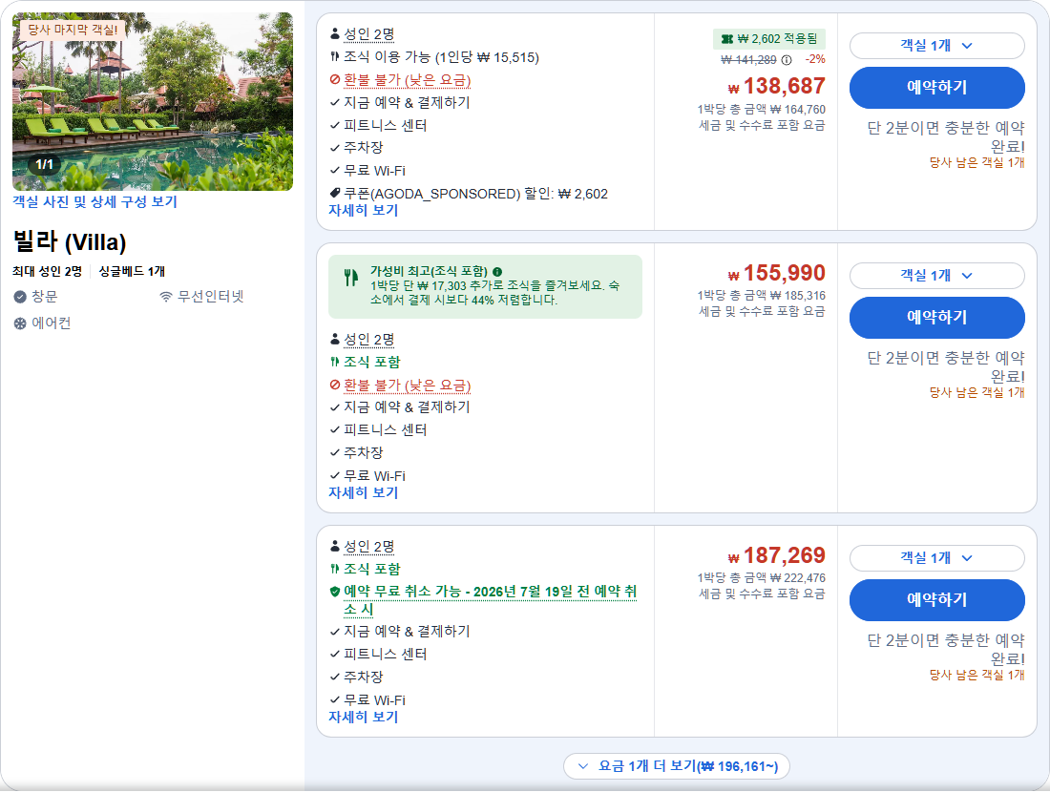Click the 당사 마지막 객실! badge
The width and height of the screenshot is (1050, 792).
click(x=73, y=30)
